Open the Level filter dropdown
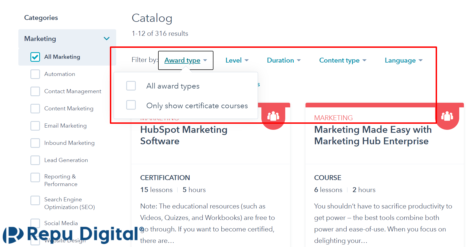 [x=237, y=60]
